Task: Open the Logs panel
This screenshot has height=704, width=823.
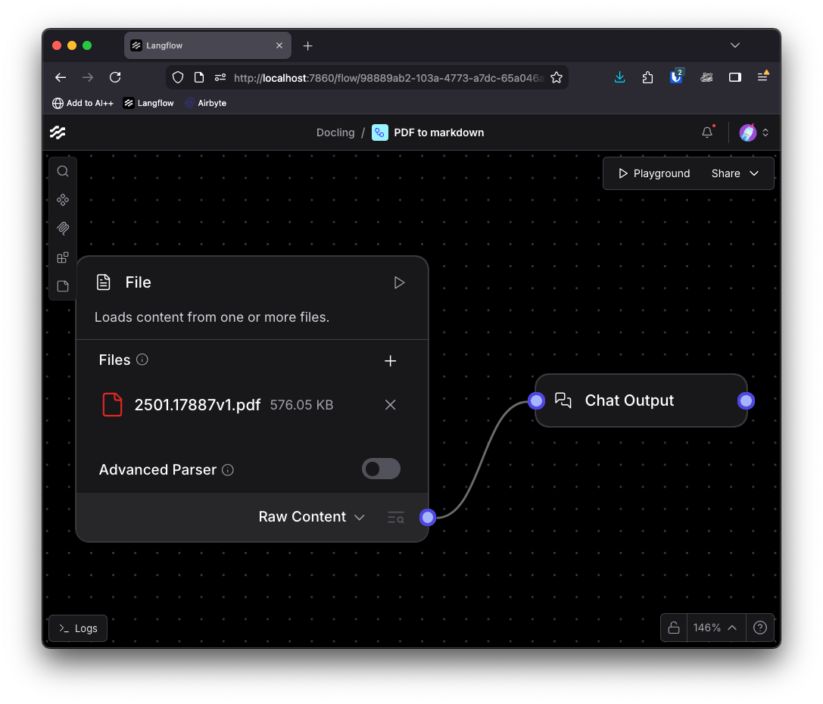Action: pos(77,628)
